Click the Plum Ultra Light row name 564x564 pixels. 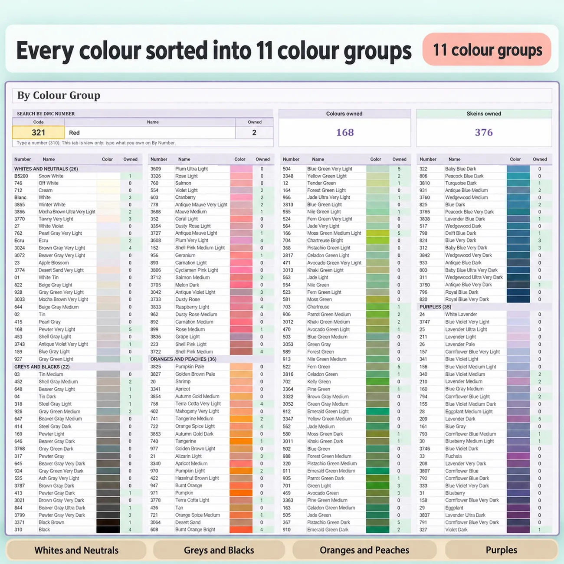coord(191,169)
